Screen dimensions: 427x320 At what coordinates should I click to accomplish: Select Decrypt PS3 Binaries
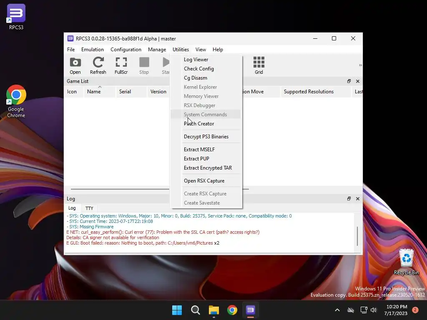(x=206, y=137)
